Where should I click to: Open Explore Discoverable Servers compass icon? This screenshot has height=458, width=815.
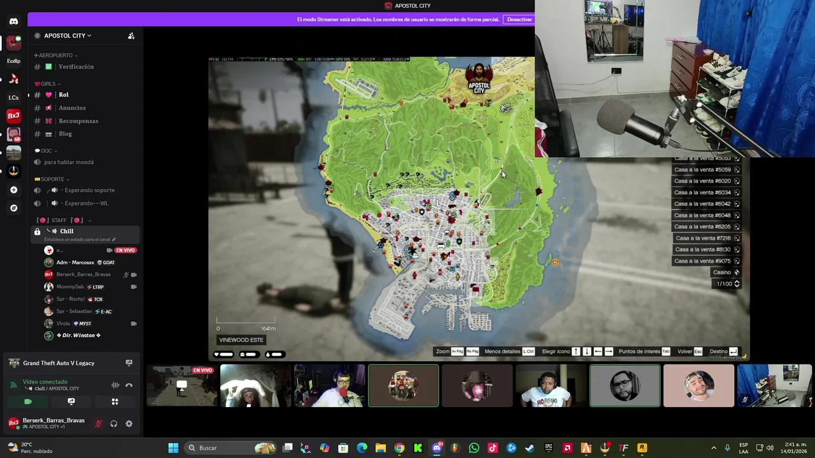pos(13,208)
